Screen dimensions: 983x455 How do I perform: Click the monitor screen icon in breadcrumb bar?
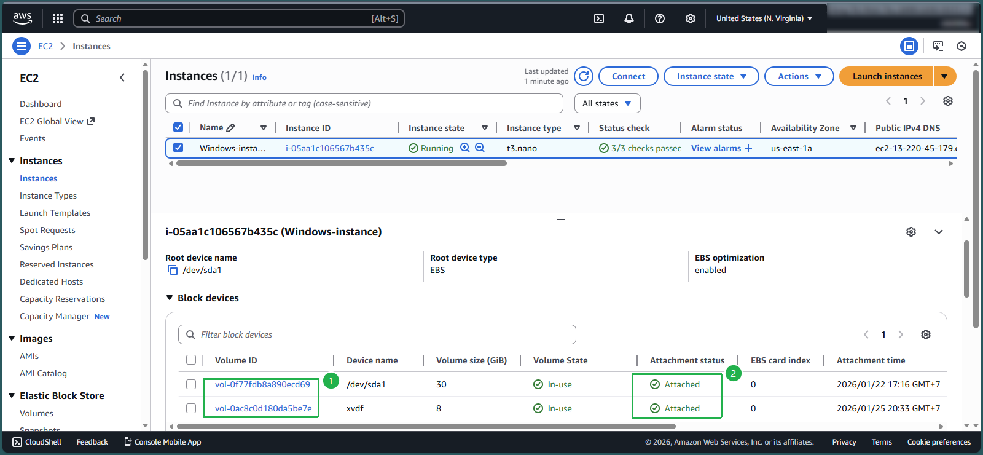click(x=938, y=46)
